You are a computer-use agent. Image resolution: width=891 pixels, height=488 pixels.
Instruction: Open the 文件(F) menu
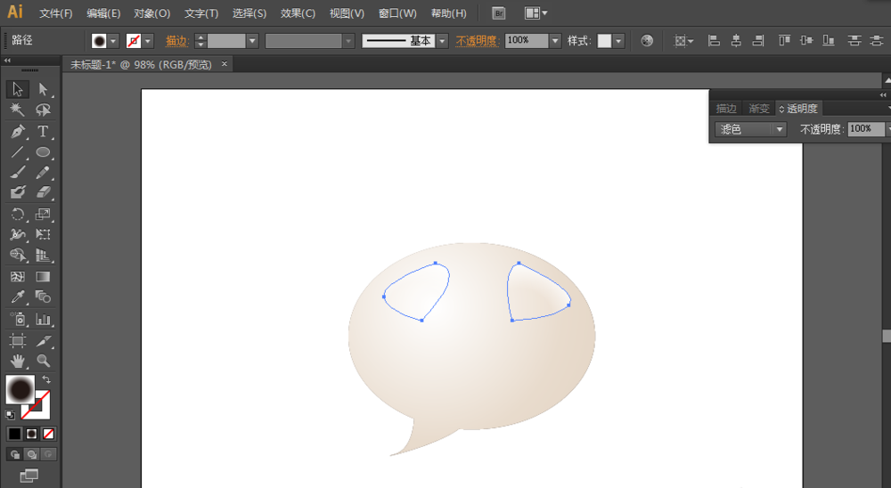[x=55, y=13]
